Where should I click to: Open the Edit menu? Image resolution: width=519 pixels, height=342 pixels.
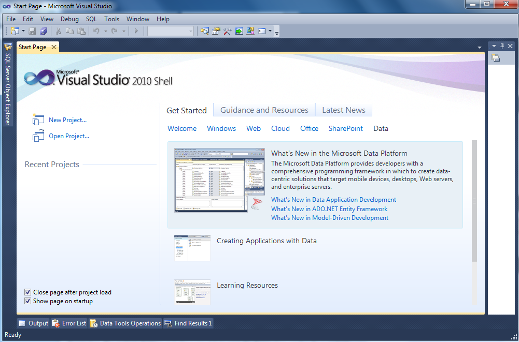[x=28, y=19]
